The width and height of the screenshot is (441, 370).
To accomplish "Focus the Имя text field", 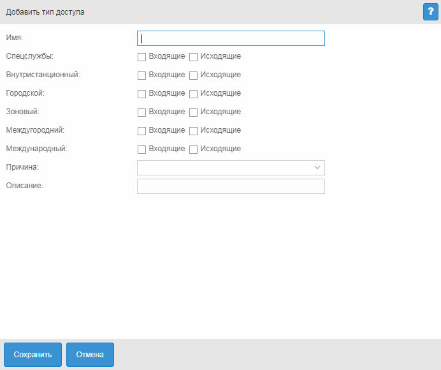I will tap(230, 38).
